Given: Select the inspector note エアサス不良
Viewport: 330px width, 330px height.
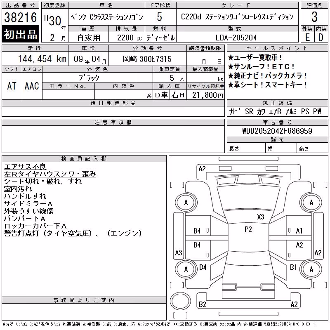Looking at the screenshot, I should click(25, 167).
